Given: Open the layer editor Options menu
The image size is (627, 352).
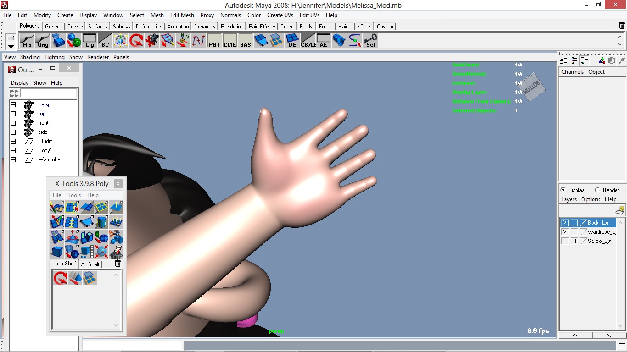Looking at the screenshot, I should coord(590,199).
